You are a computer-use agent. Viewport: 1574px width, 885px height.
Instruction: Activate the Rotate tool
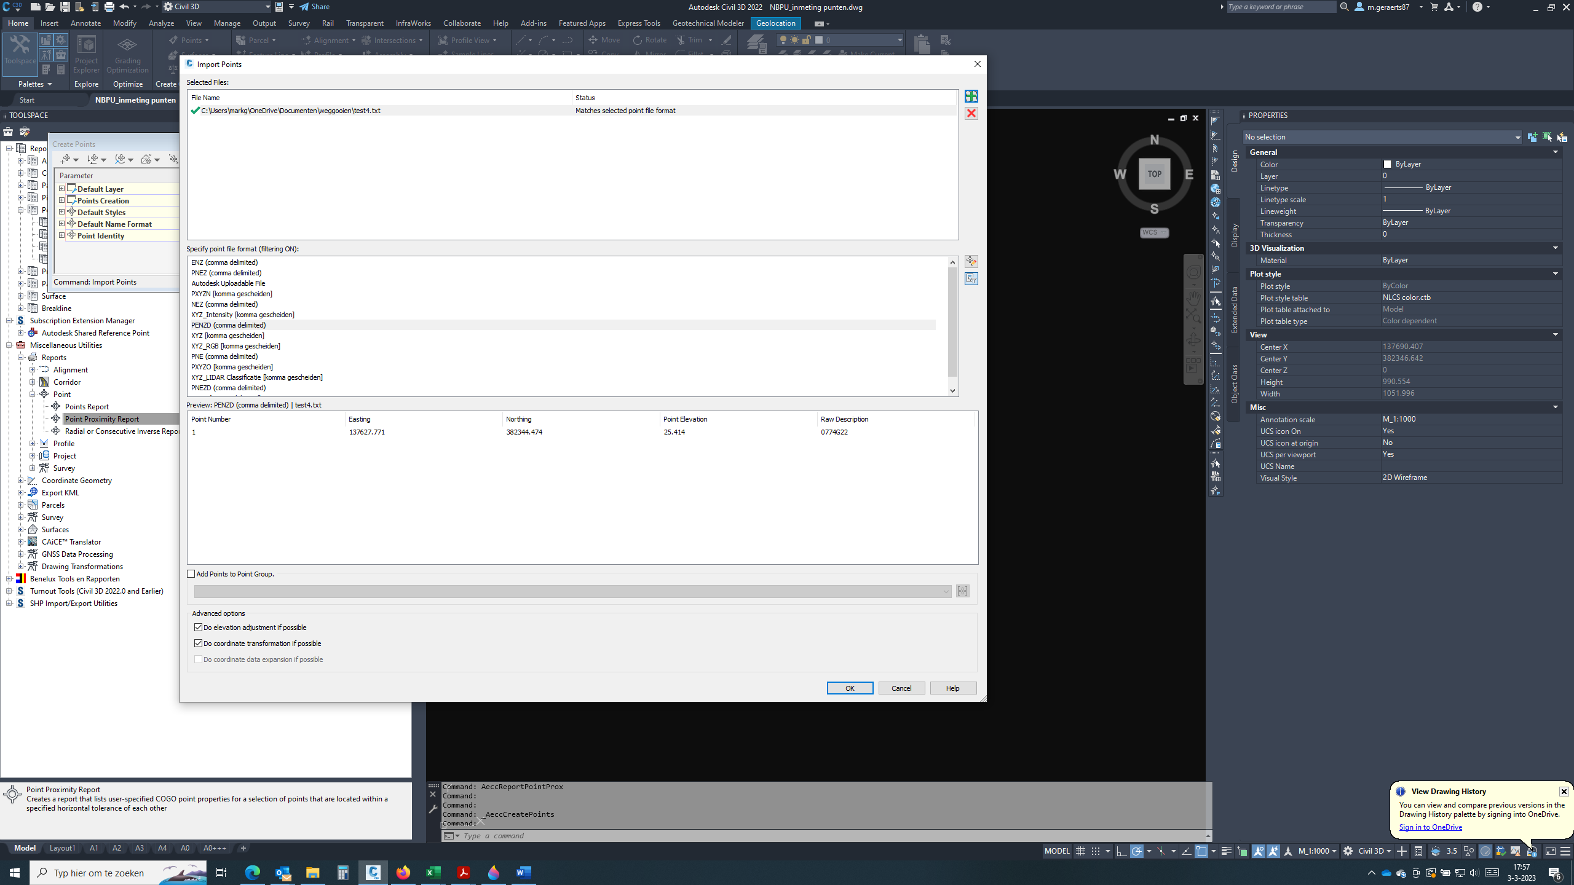point(649,39)
